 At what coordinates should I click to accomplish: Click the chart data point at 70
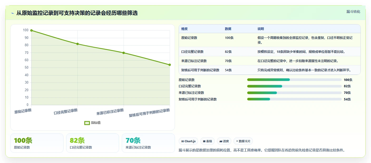(x=124, y=53)
